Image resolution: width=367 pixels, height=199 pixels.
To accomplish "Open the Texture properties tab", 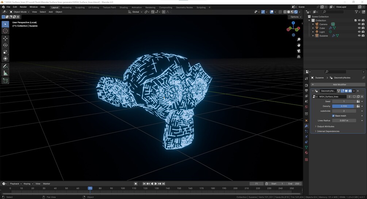I will click(306, 159).
